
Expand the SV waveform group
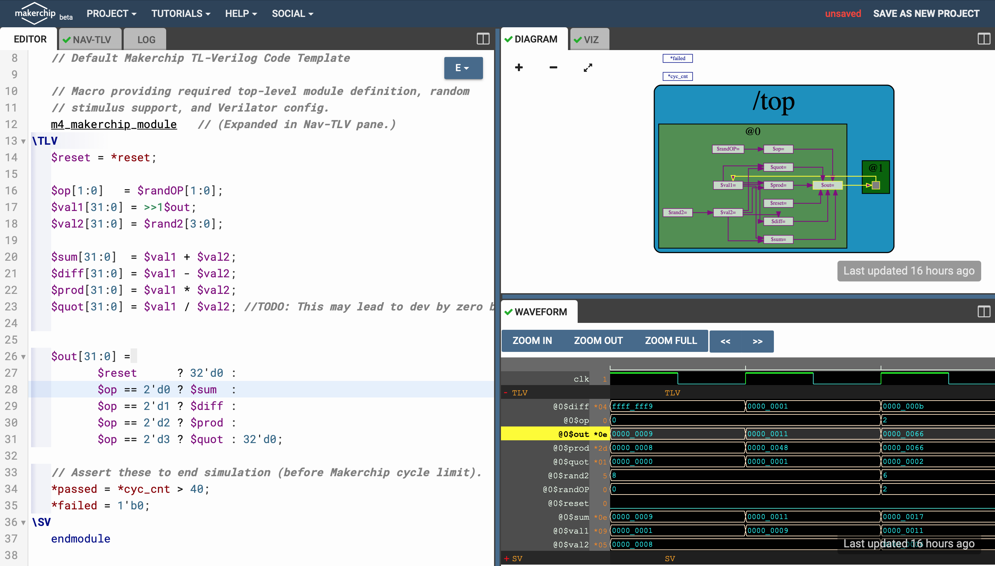pos(506,559)
